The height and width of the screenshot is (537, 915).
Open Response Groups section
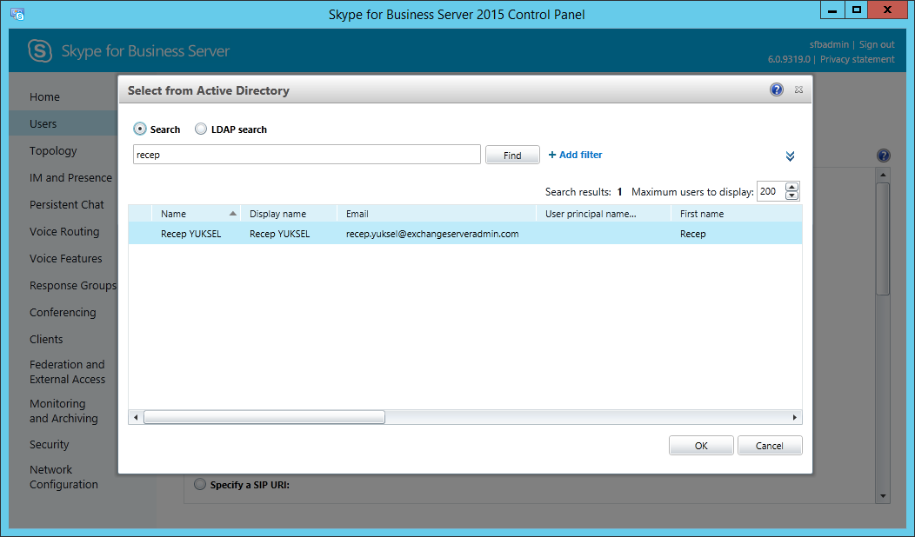coord(73,286)
